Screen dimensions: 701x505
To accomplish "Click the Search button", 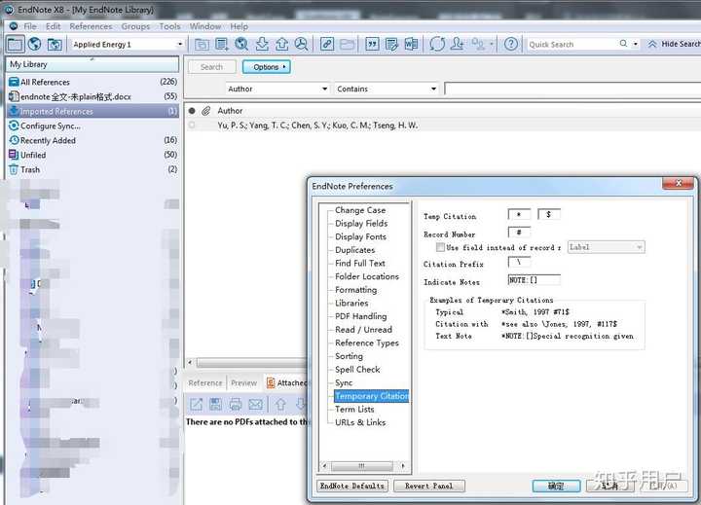I will coord(211,67).
